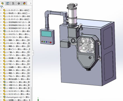Select the chumopingasm-wjj<1> component name
The height and width of the screenshot is (101, 123).
click(x=15, y=97)
